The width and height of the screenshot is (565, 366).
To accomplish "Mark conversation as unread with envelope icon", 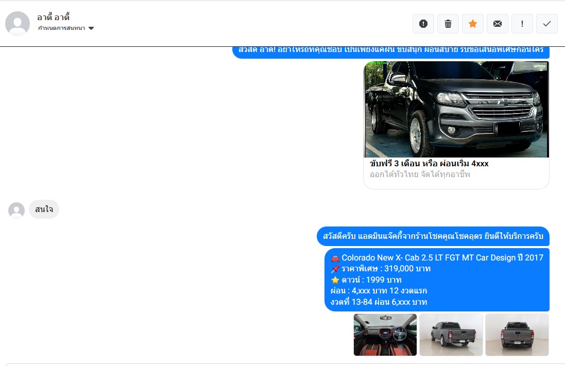I will 497,24.
